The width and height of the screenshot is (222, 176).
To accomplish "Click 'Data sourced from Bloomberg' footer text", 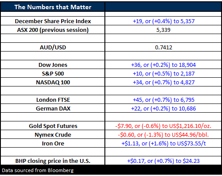I will pos(38,170).
